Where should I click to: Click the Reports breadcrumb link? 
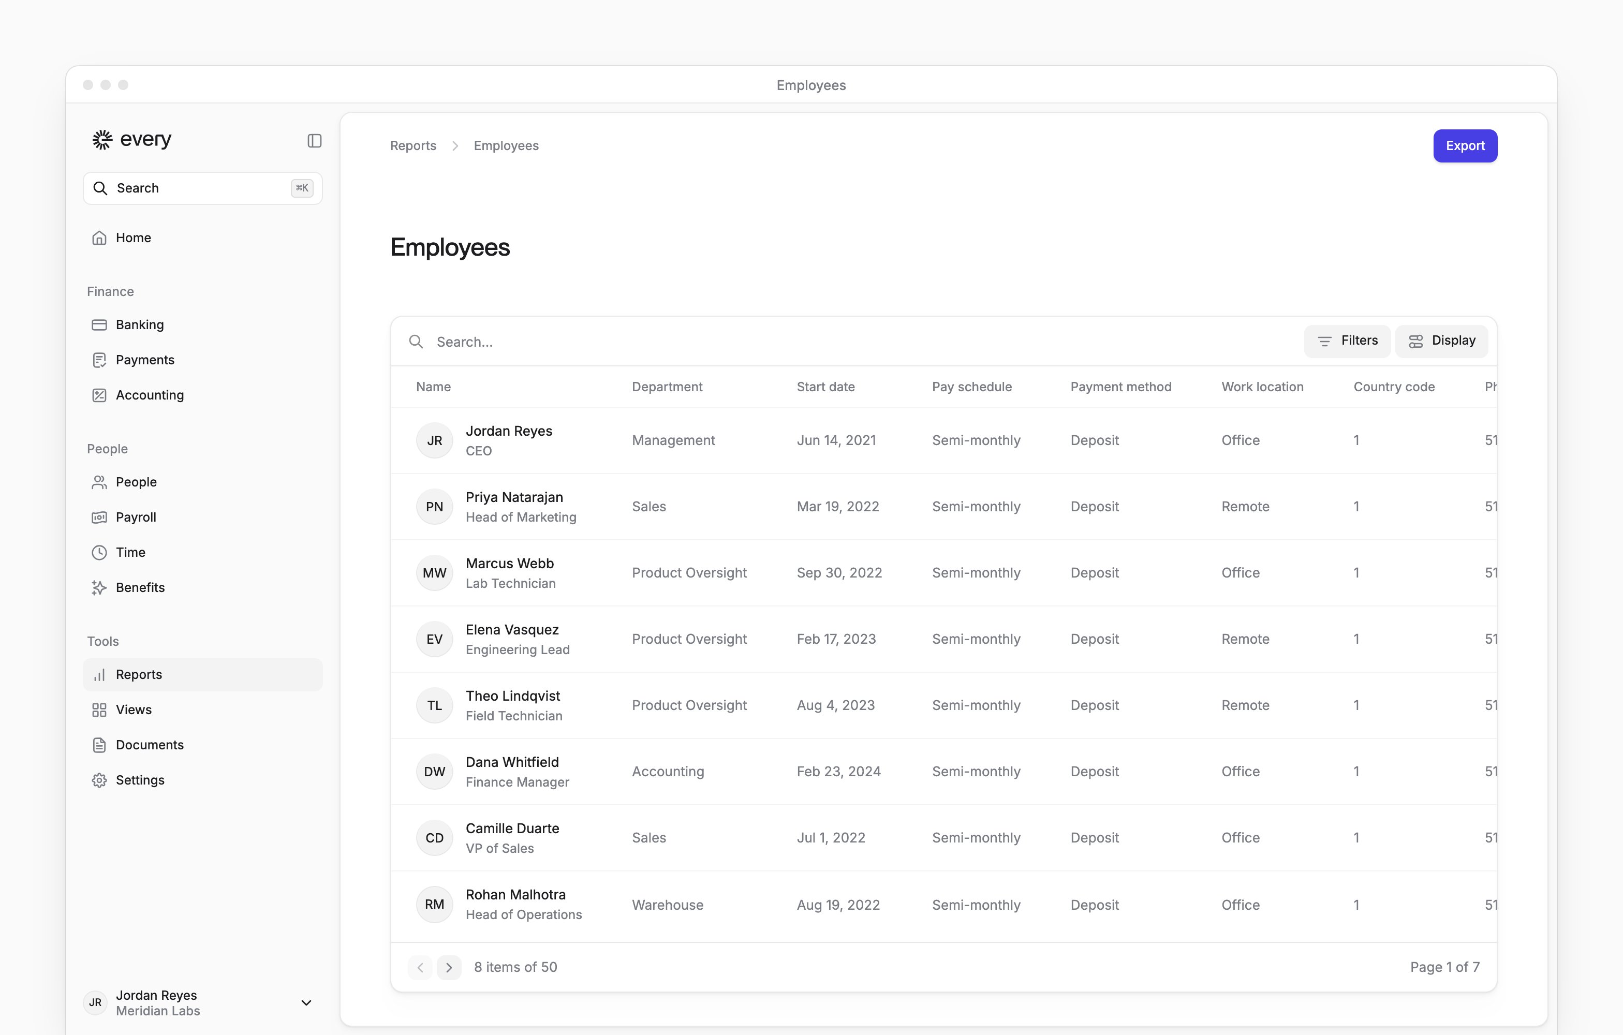413,145
